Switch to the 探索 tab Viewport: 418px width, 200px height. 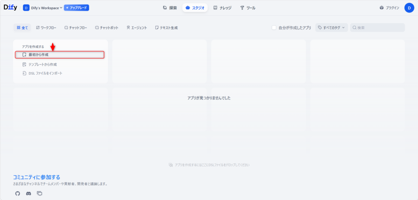tap(170, 8)
